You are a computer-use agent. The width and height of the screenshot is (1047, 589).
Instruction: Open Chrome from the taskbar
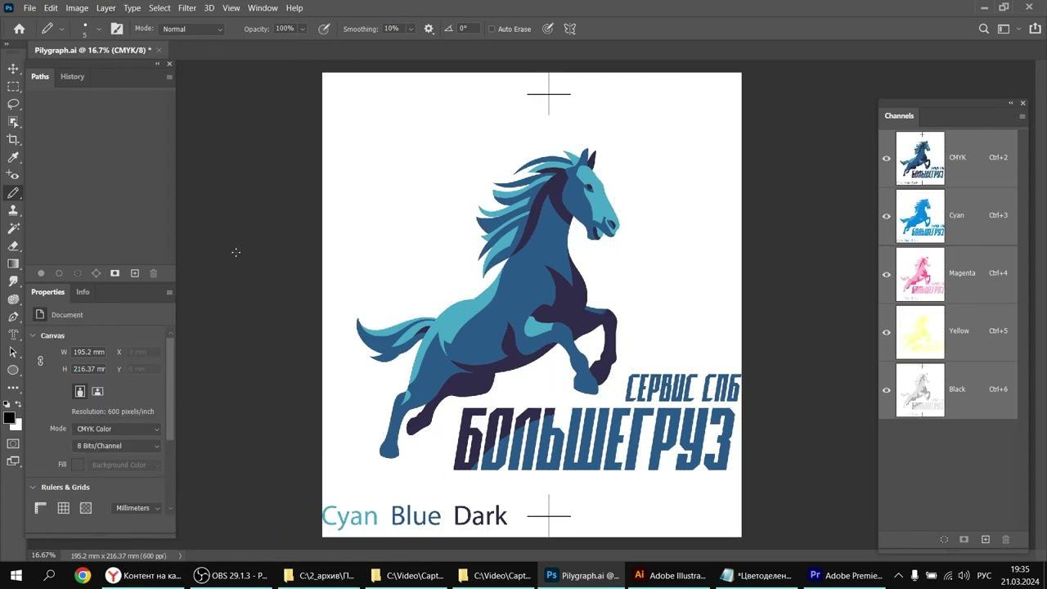point(83,575)
